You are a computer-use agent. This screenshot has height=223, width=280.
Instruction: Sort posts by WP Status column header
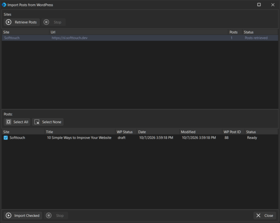[126, 132]
